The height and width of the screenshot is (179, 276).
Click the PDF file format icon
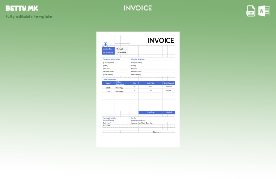coord(251,11)
